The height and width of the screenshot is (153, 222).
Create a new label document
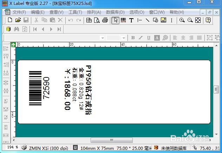pyautogui.click(x=10, y=20)
